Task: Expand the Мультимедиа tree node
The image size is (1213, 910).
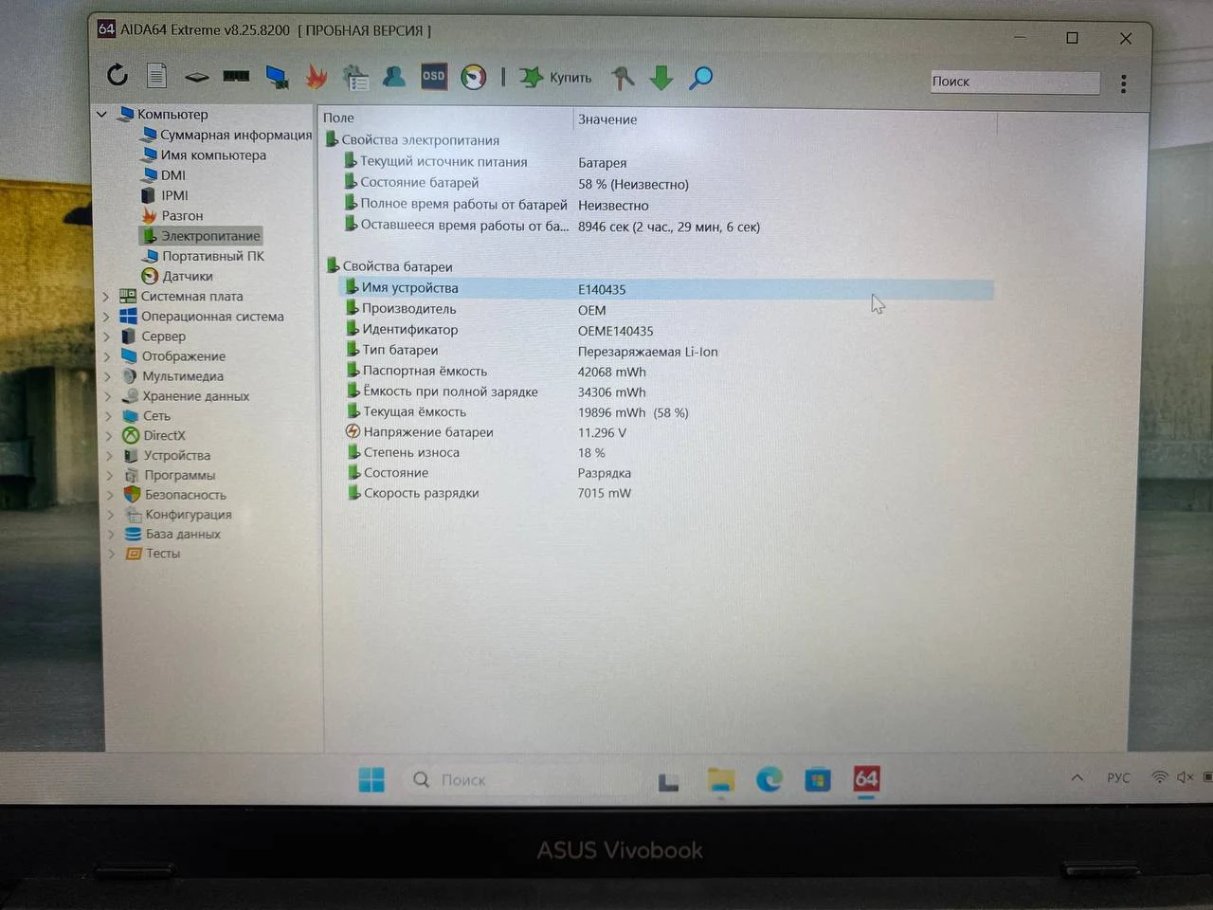Action: [x=108, y=376]
